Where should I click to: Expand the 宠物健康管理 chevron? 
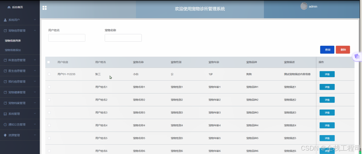pyautogui.click(x=35, y=92)
